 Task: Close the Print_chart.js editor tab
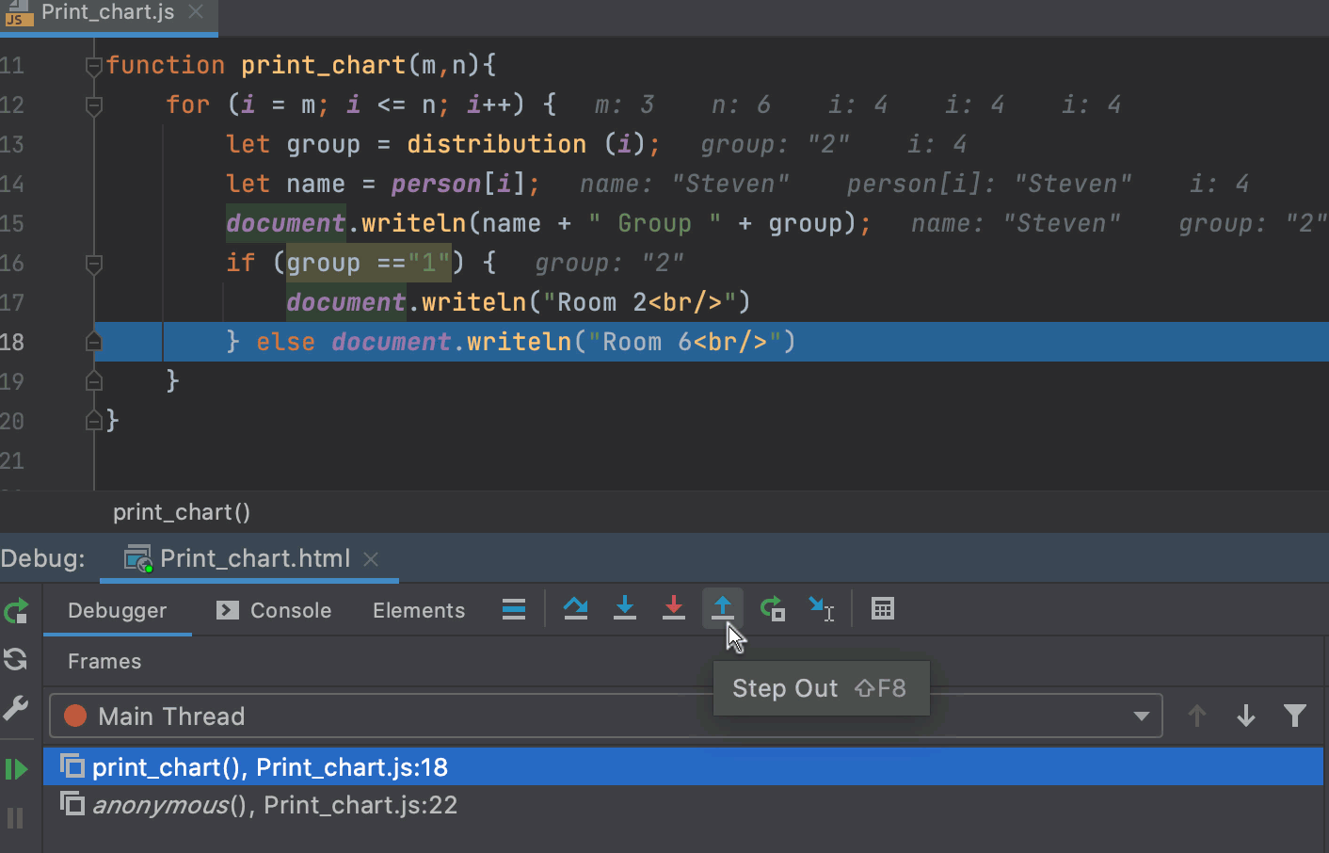pyautogui.click(x=196, y=12)
